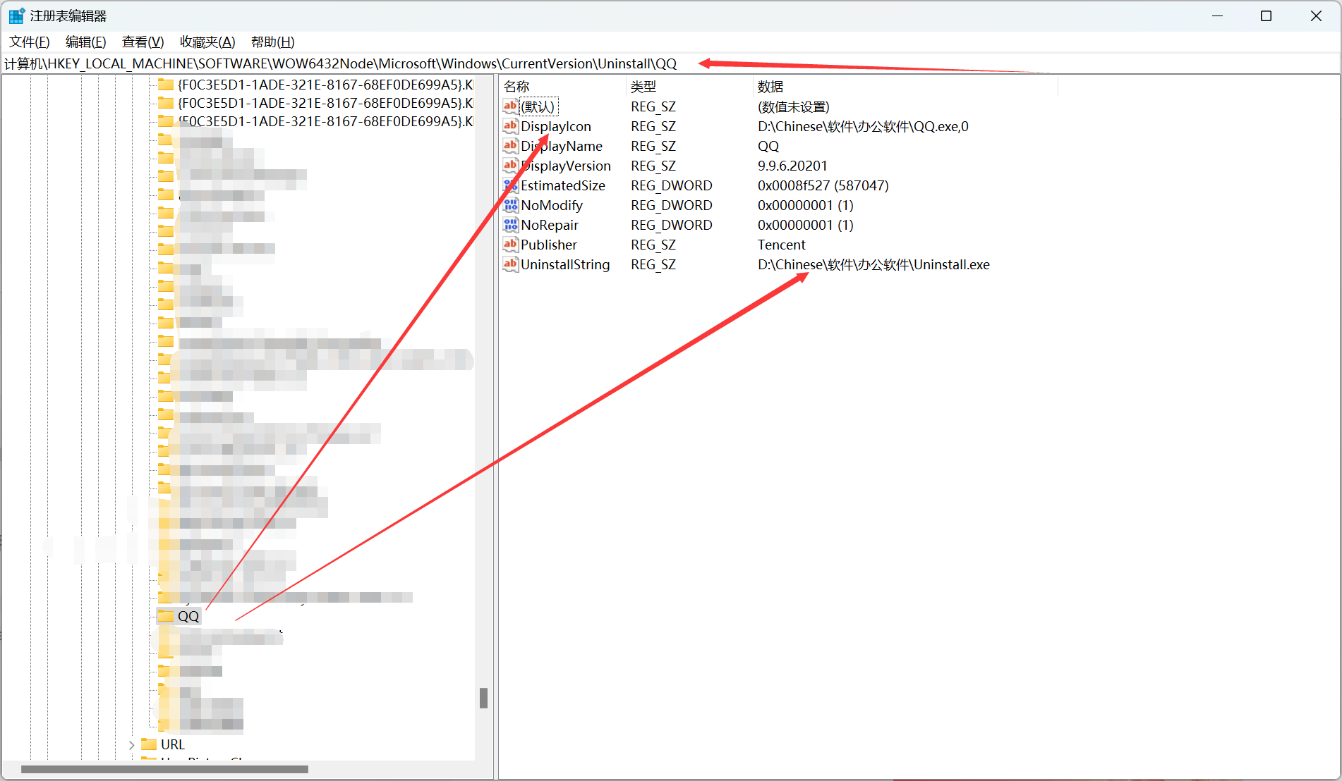Image resolution: width=1342 pixels, height=781 pixels.
Task: Select the NoModify value name
Action: (x=552, y=205)
